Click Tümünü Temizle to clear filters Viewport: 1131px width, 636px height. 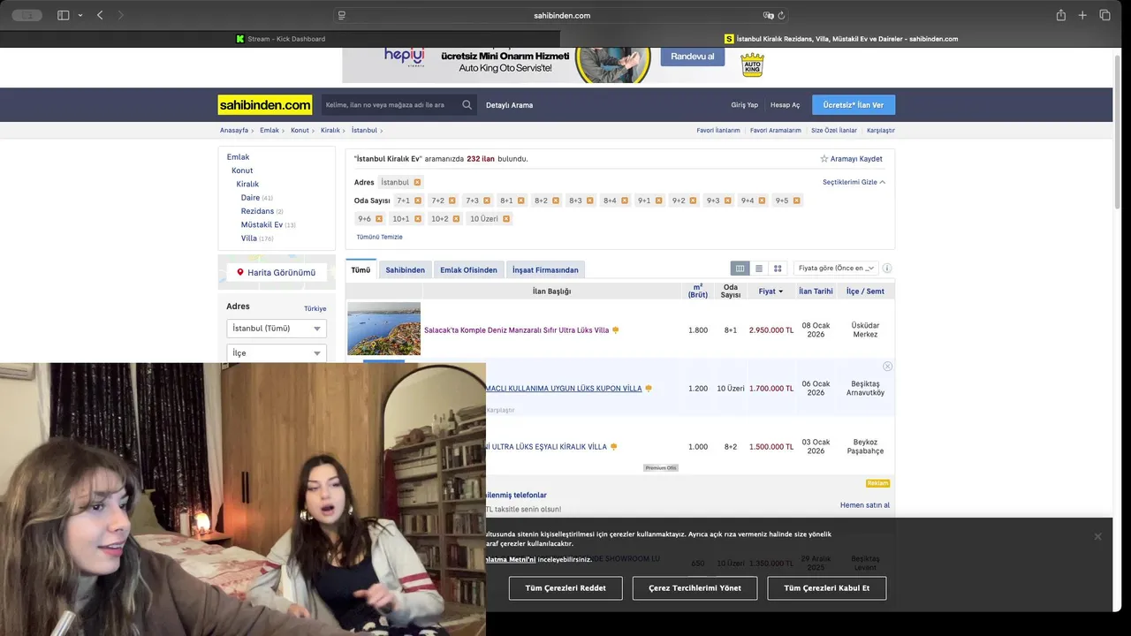click(379, 237)
